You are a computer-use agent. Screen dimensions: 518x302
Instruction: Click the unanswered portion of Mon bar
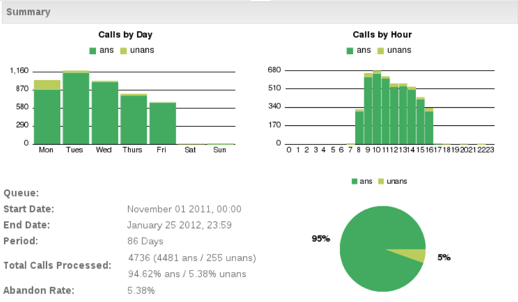[47, 84]
